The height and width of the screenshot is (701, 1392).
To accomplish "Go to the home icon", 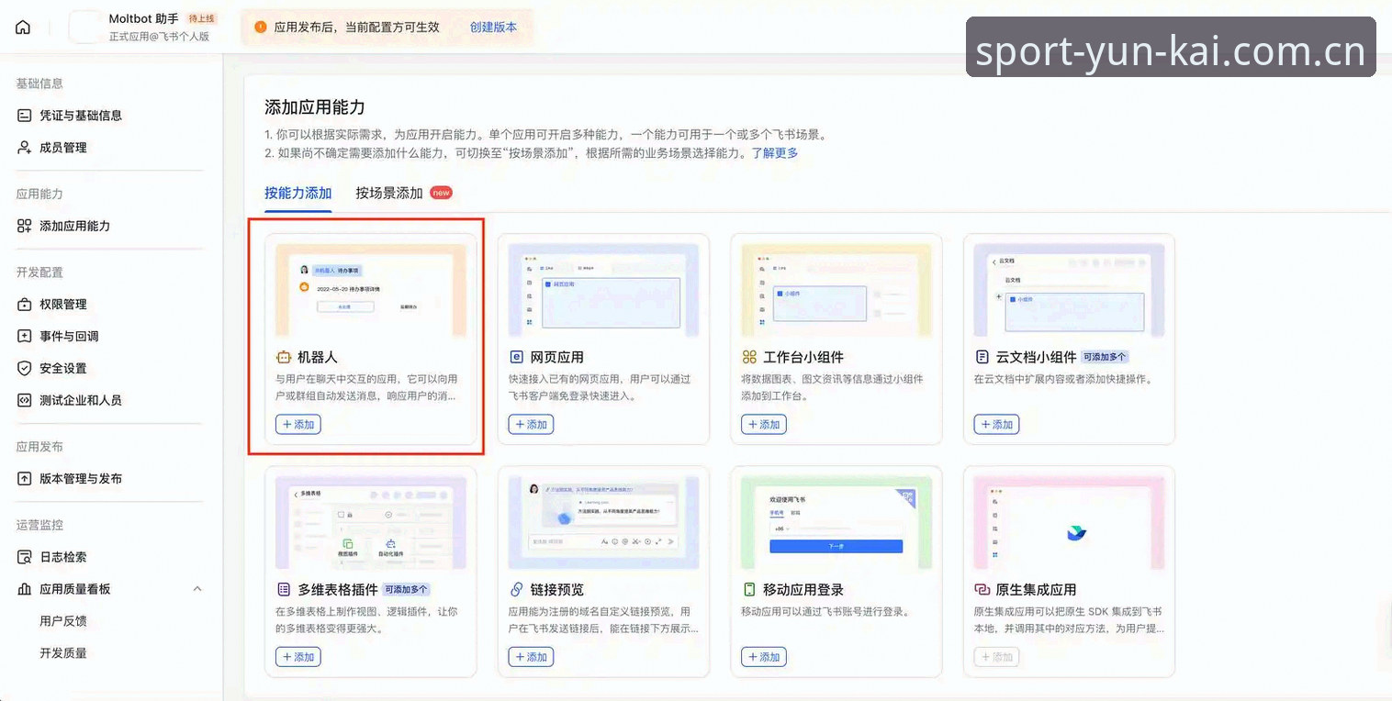I will point(23,28).
